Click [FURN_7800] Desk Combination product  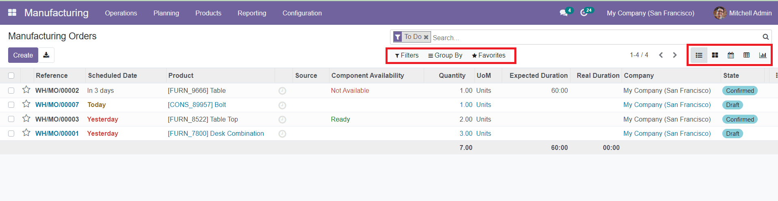(216, 134)
